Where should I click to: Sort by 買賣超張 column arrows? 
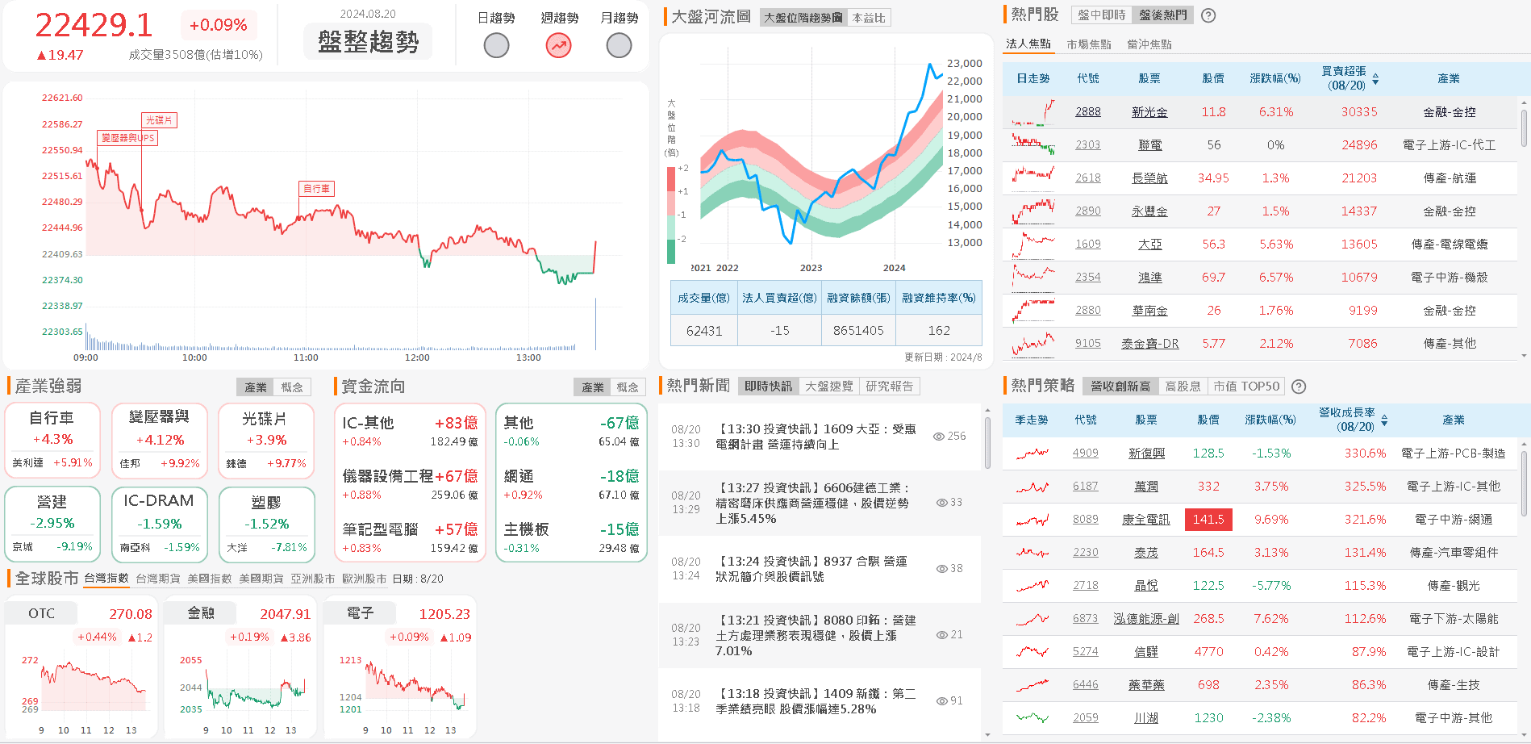[1375, 79]
